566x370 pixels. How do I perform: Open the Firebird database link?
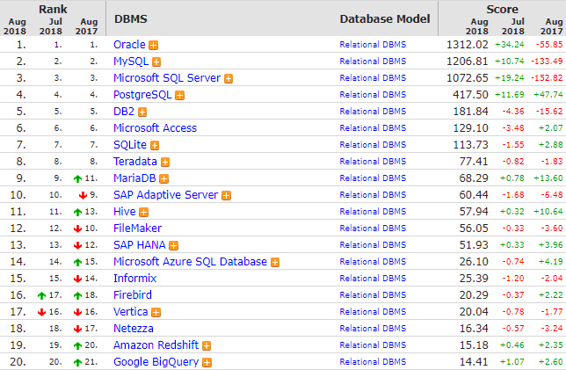point(133,295)
